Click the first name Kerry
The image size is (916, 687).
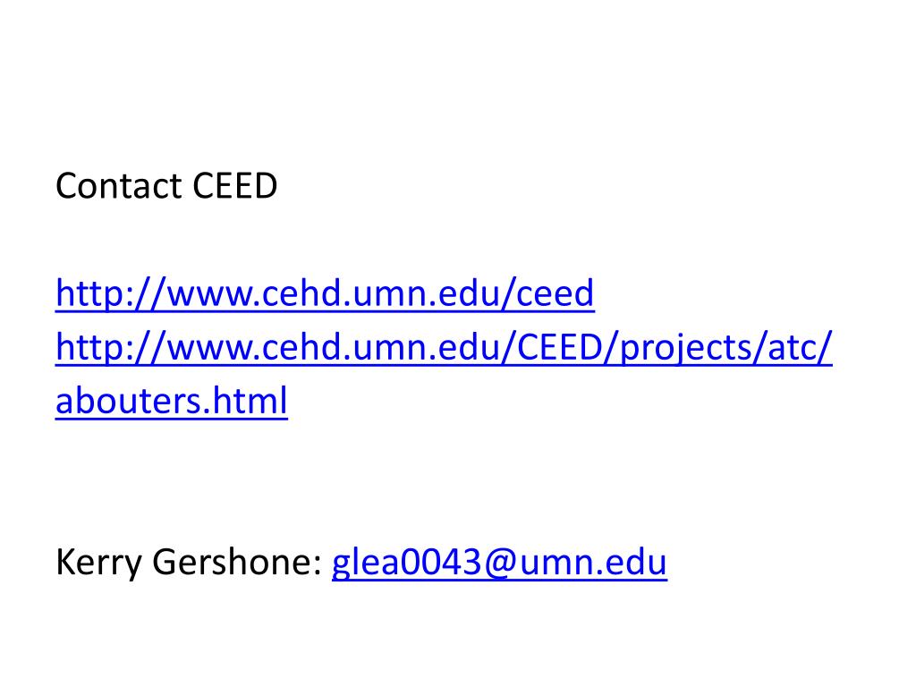click(98, 563)
